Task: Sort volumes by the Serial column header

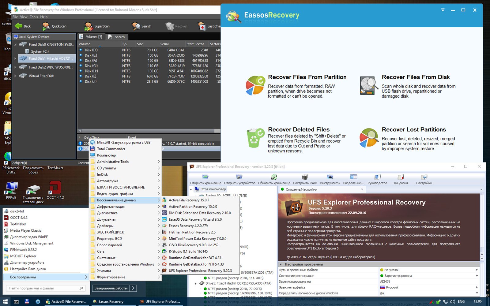Action: tap(172, 44)
